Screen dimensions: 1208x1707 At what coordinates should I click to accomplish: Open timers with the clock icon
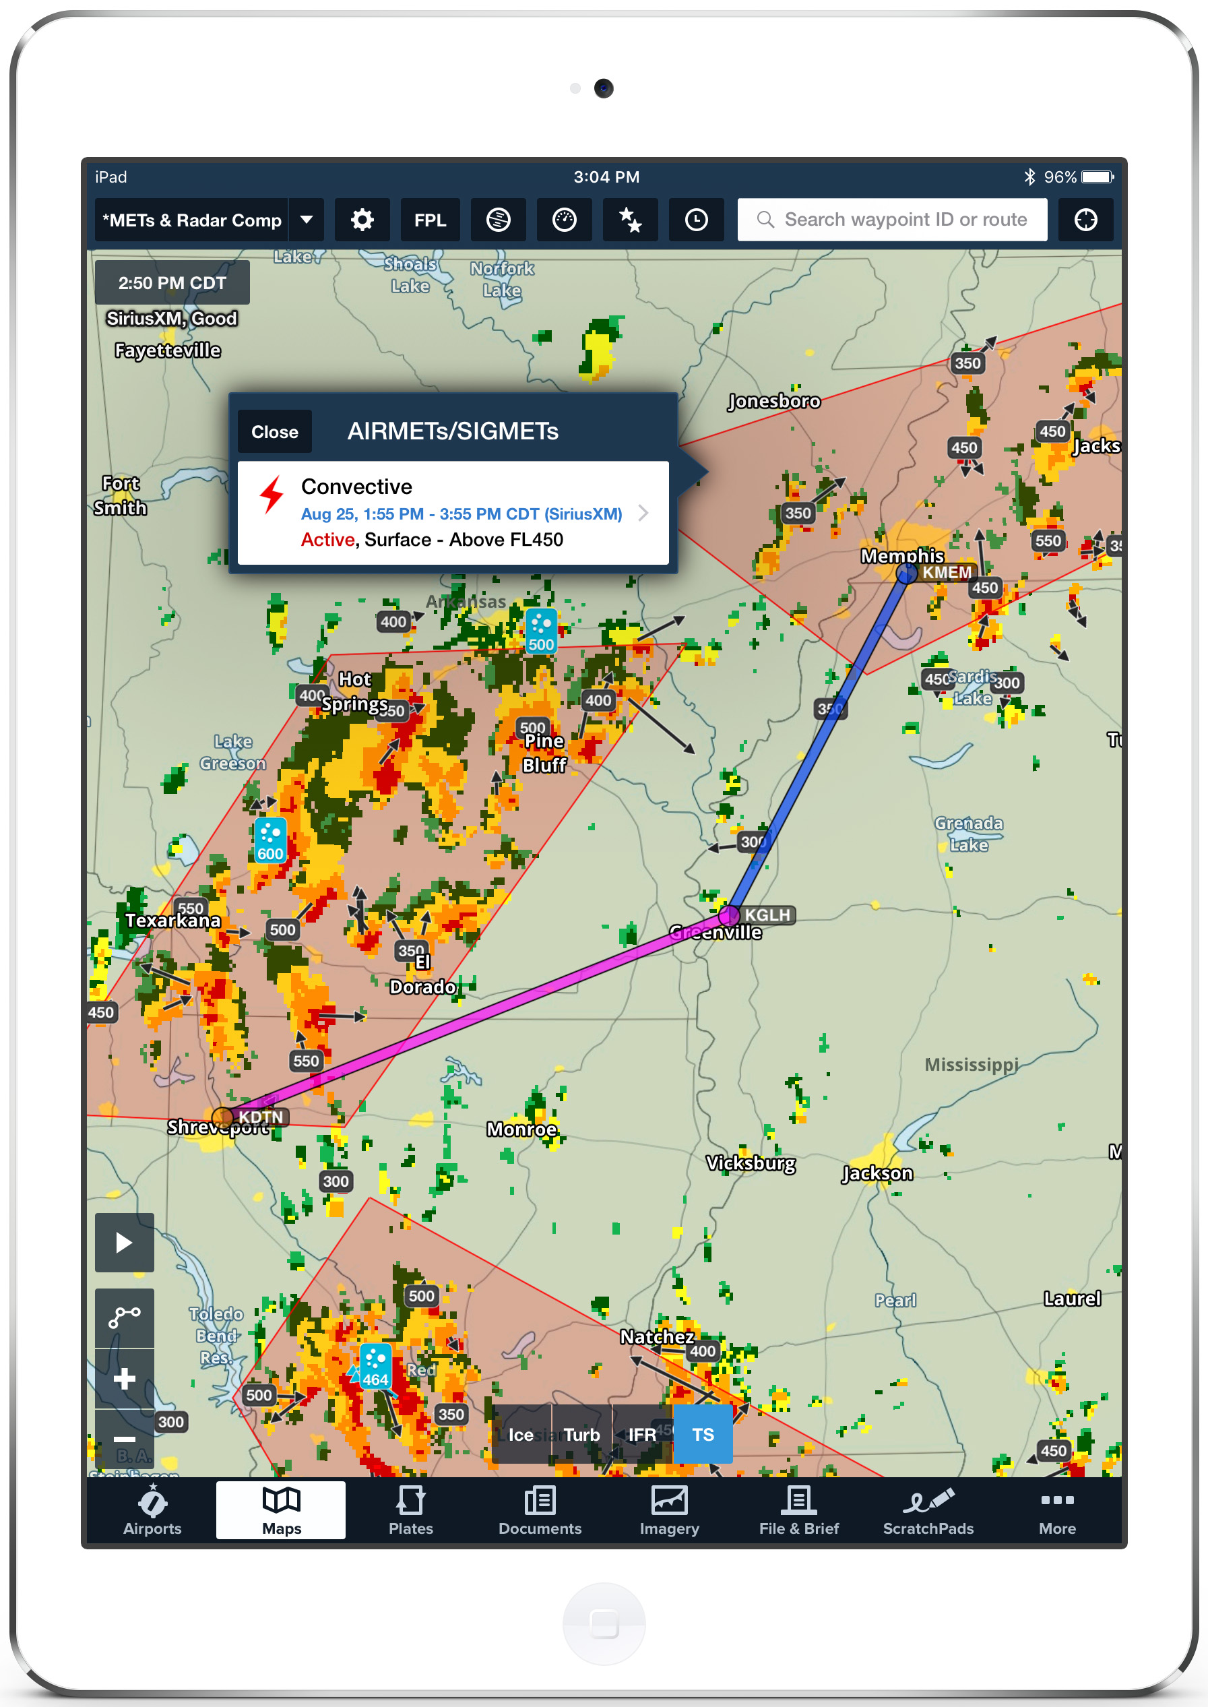pos(695,220)
